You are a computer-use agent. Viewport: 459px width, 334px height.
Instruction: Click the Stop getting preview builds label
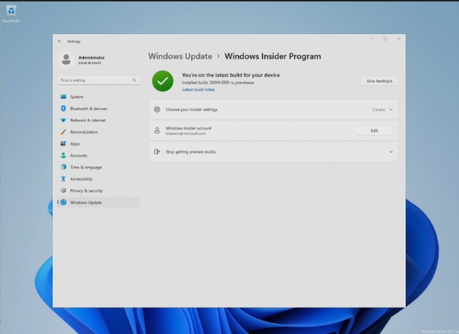tap(191, 152)
